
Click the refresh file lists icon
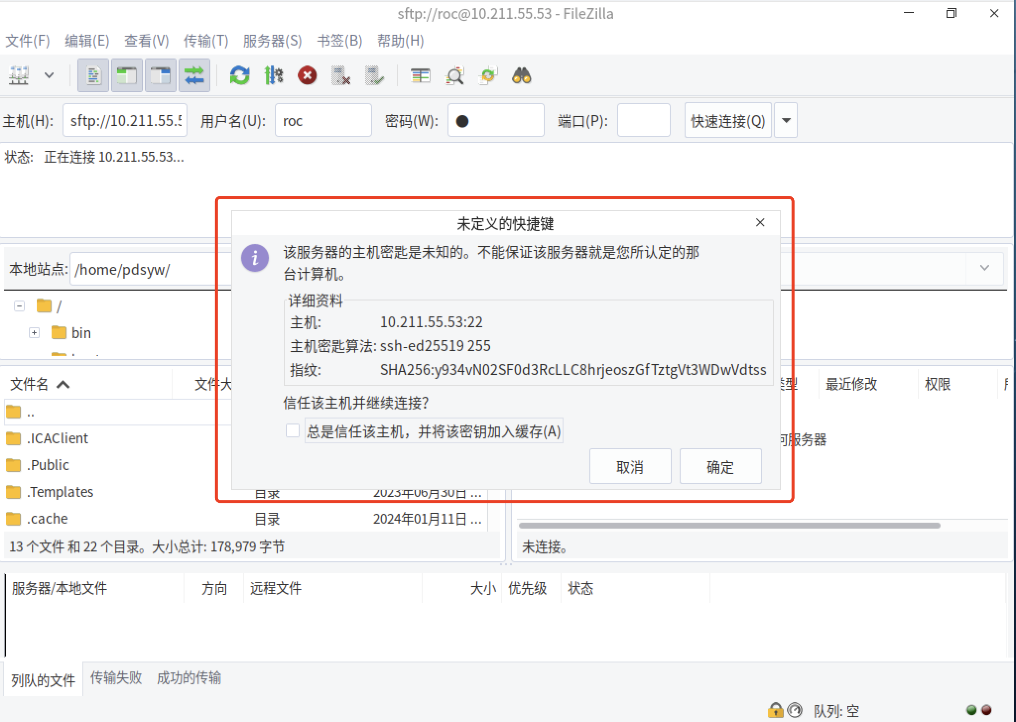click(240, 76)
